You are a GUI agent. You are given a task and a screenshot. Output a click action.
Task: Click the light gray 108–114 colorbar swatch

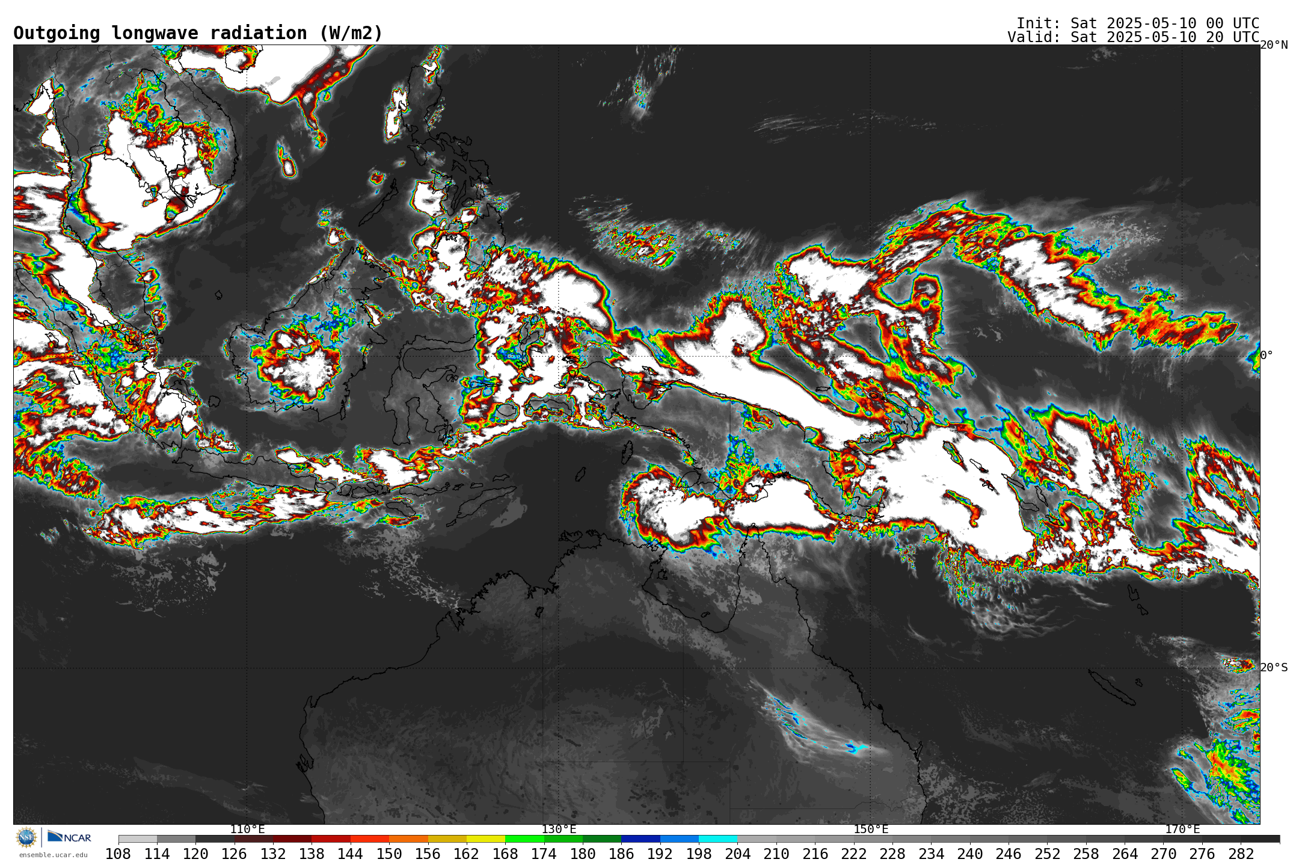pyautogui.click(x=138, y=839)
